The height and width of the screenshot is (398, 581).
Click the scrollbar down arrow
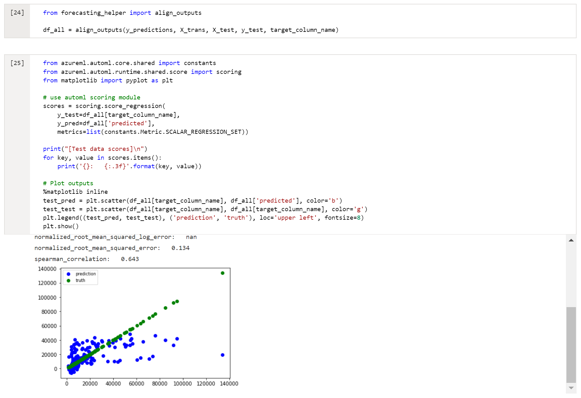tap(571, 388)
